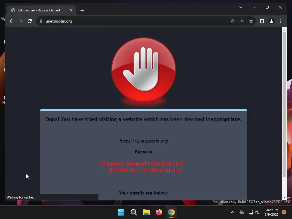The image size is (292, 219).
Task: Click the scrollbar down arrow
Action: (284, 198)
